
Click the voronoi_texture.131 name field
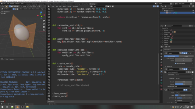click(176, 72)
